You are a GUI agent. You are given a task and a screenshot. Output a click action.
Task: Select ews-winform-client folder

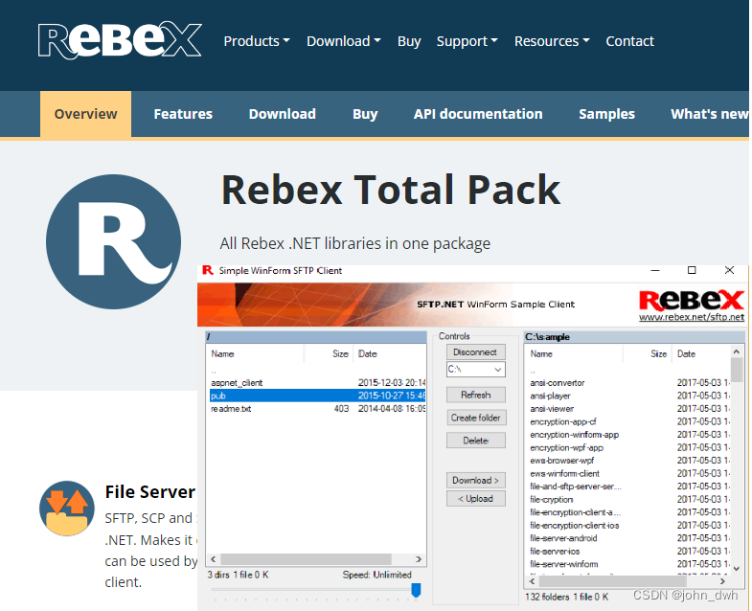(x=565, y=473)
